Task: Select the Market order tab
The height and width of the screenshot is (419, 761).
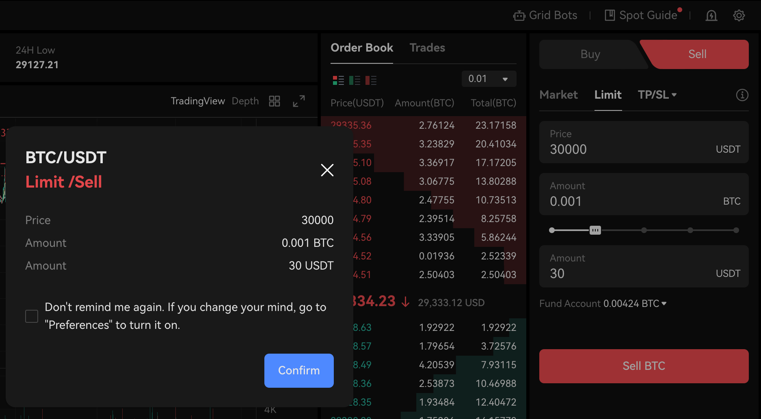Action: coord(558,95)
